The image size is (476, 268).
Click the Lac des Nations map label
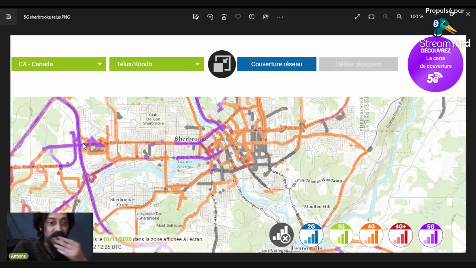185,164
